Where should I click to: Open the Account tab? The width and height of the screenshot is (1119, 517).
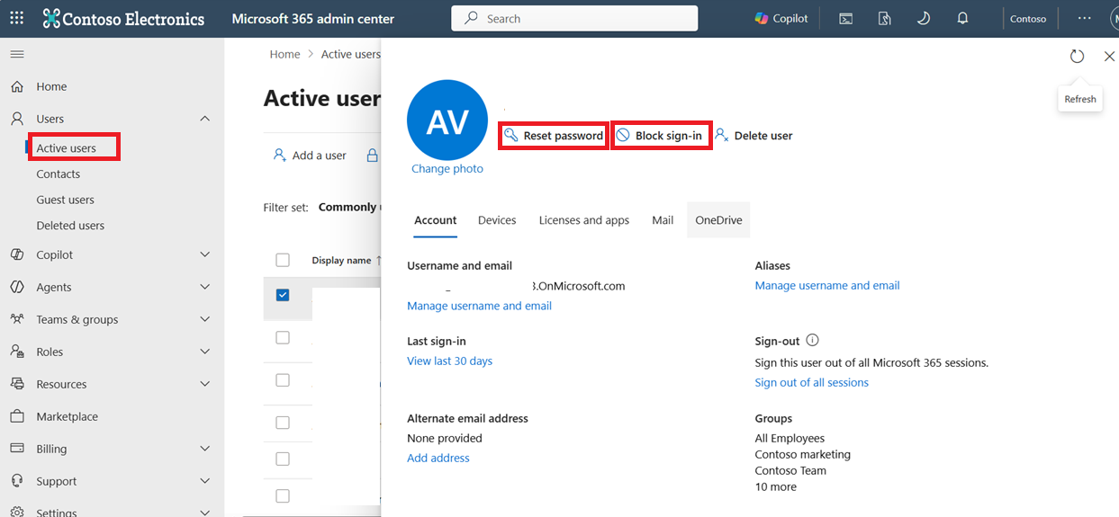click(435, 220)
